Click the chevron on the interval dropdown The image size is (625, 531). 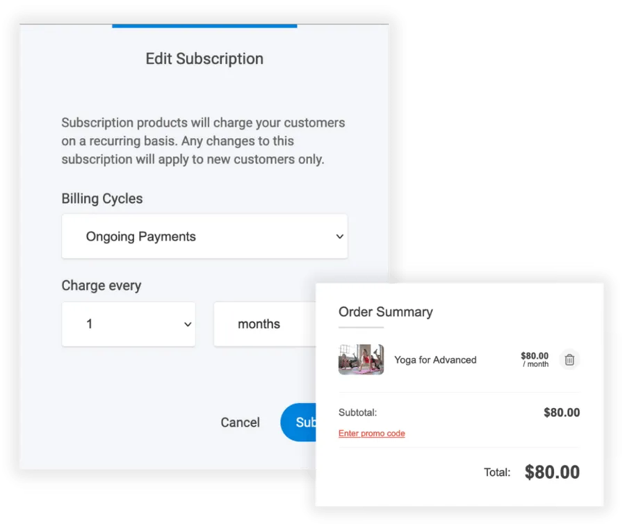pyautogui.click(x=187, y=324)
